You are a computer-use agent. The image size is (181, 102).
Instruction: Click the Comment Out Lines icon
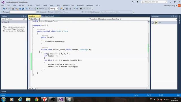[x=74, y=9]
